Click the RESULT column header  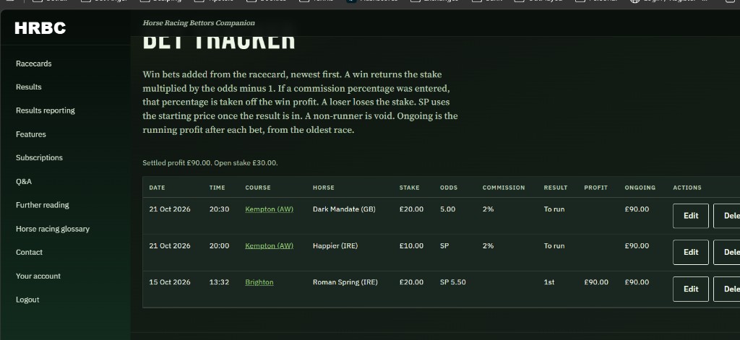coord(556,188)
